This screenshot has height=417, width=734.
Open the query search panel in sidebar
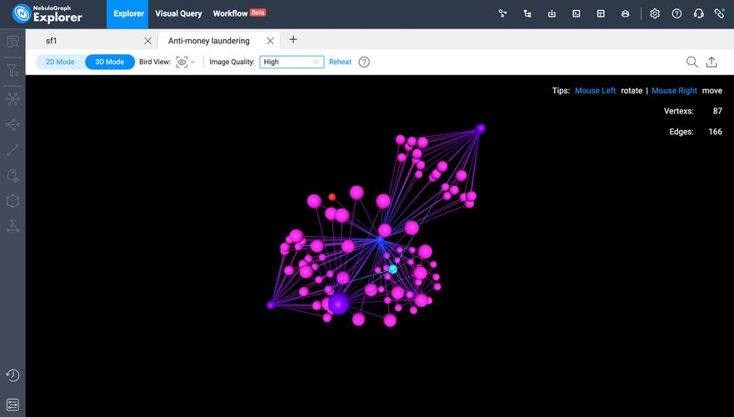click(12, 42)
